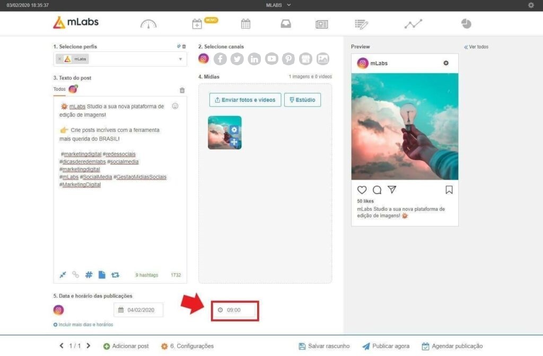Click Adicionar post
This screenshot has height=356, width=543.
point(126,346)
